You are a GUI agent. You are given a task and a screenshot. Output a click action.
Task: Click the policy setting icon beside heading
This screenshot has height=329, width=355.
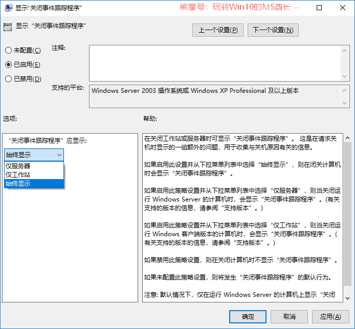(x=8, y=27)
